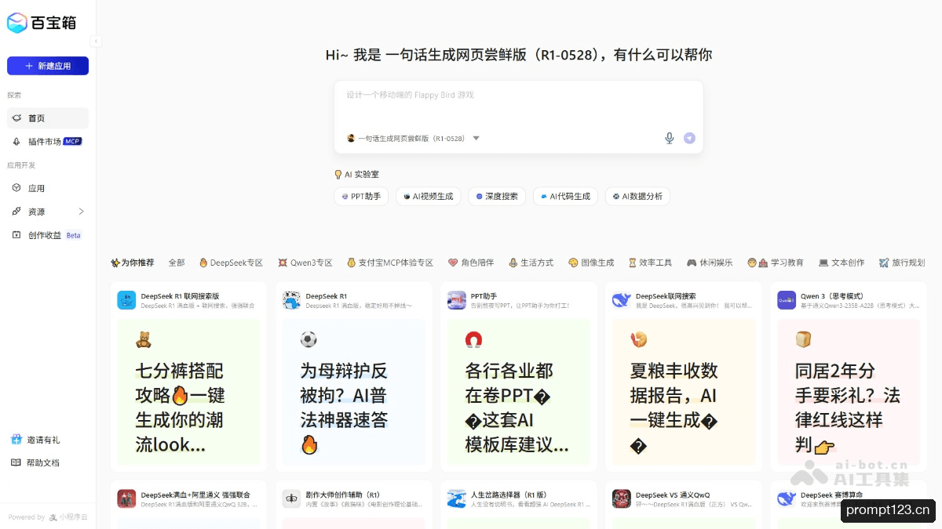Click the DeepSeek VS 通义QwQ icon
This screenshot has height=529, width=942.
tap(622, 498)
